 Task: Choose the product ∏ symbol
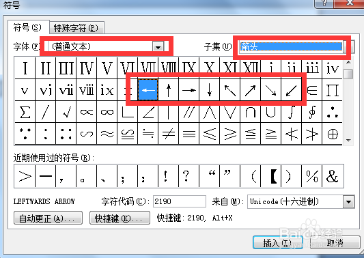click(332, 90)
